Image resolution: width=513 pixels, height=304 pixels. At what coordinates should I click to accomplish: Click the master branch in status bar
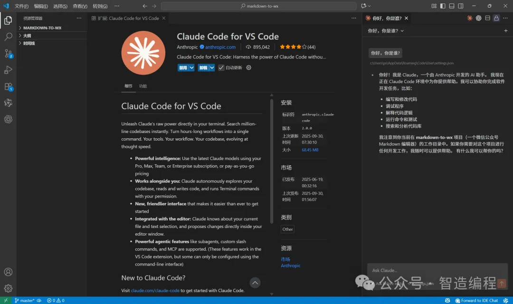click(x=25, y=300)
